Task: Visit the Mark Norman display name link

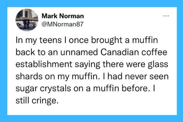Action: point(63,16)
